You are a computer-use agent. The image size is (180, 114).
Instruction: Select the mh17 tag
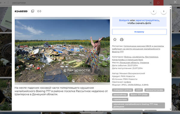139,90
